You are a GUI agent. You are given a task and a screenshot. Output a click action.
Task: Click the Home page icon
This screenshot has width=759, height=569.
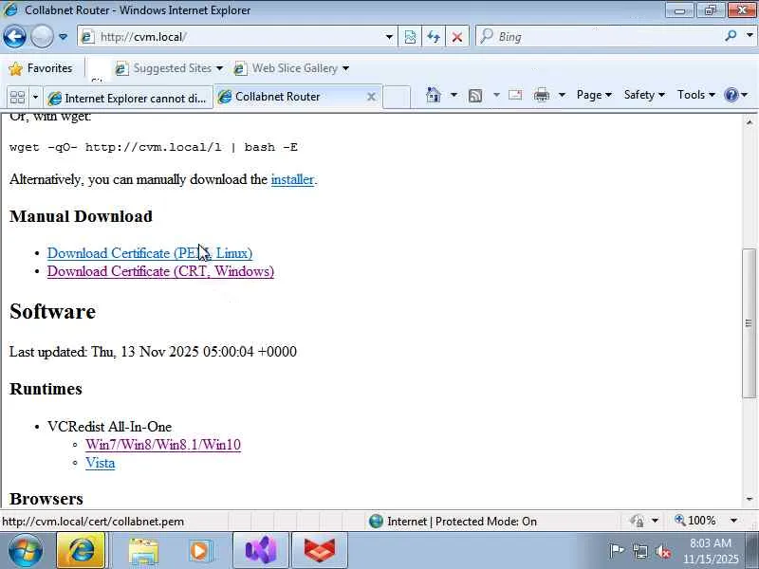[434, 95]
